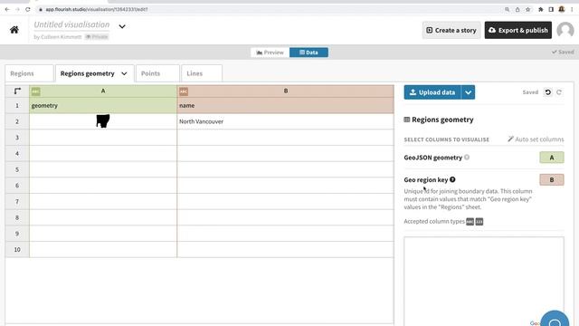Click the Upload data button

pyautogui.click(x=432, y=92)
